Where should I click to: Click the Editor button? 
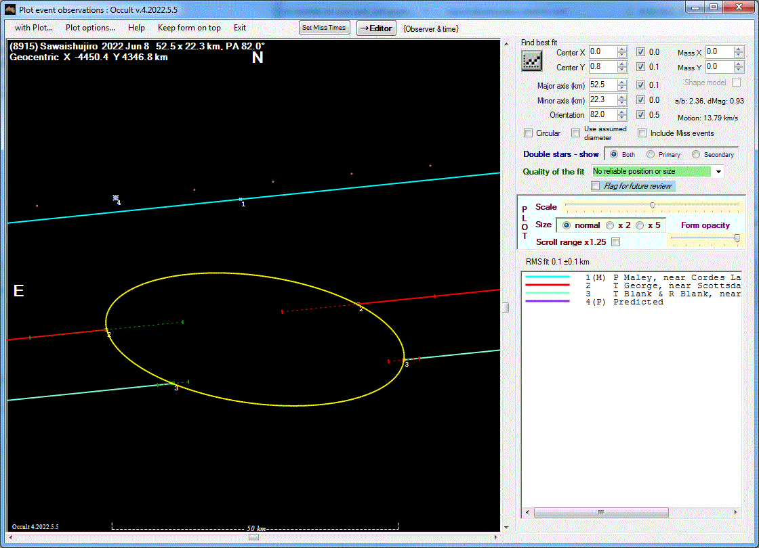click(x=376, y=28)
